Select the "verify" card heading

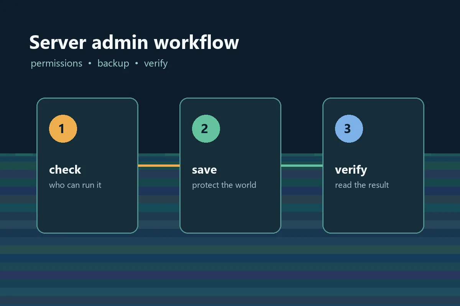click(x=351, y=170)
